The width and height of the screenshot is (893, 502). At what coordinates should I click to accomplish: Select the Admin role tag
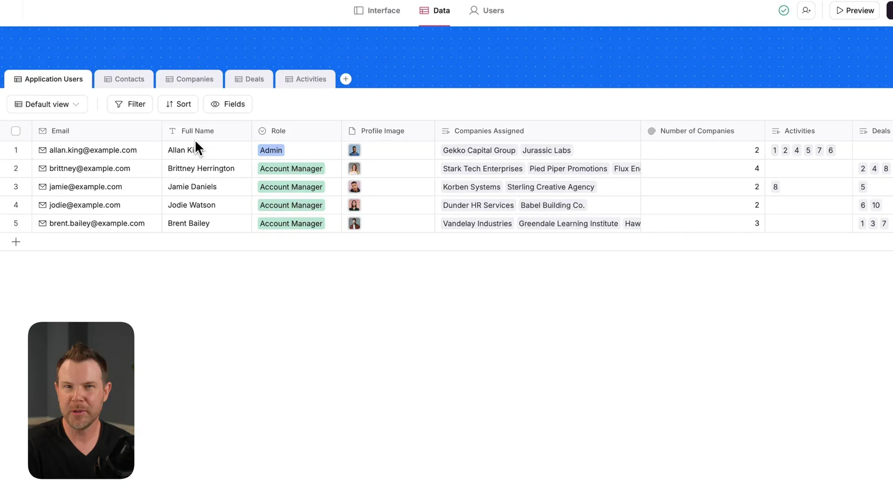271,150
